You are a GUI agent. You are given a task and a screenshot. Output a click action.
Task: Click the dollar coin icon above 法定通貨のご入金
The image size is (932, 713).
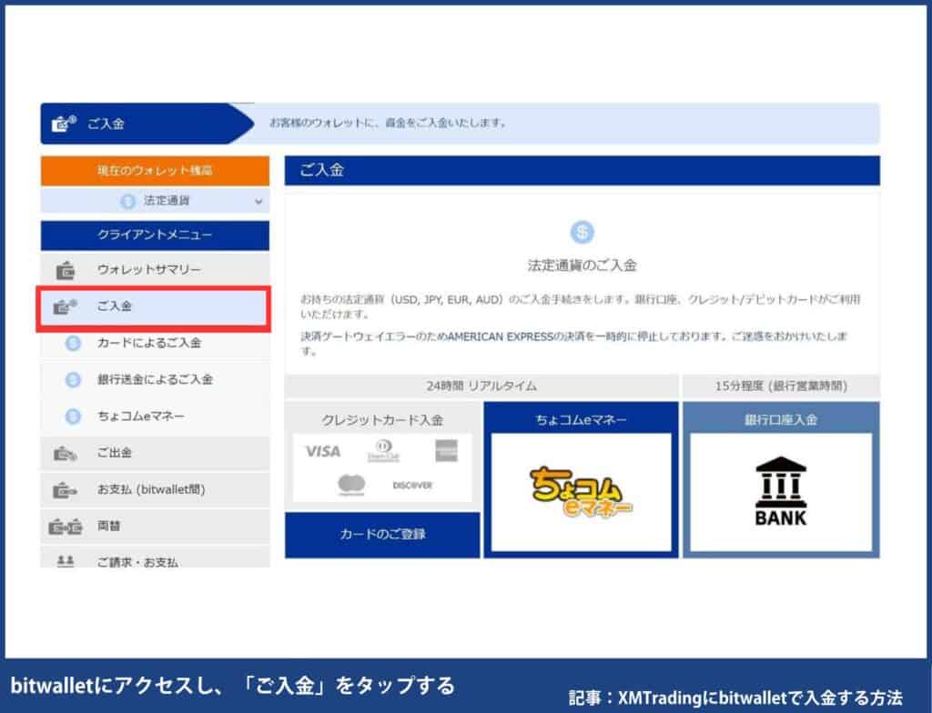[x=582, y=232]
